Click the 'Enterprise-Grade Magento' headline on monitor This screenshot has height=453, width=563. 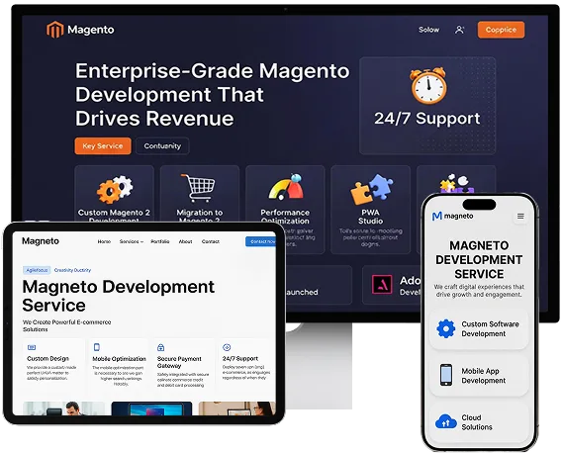coord(212,70)
